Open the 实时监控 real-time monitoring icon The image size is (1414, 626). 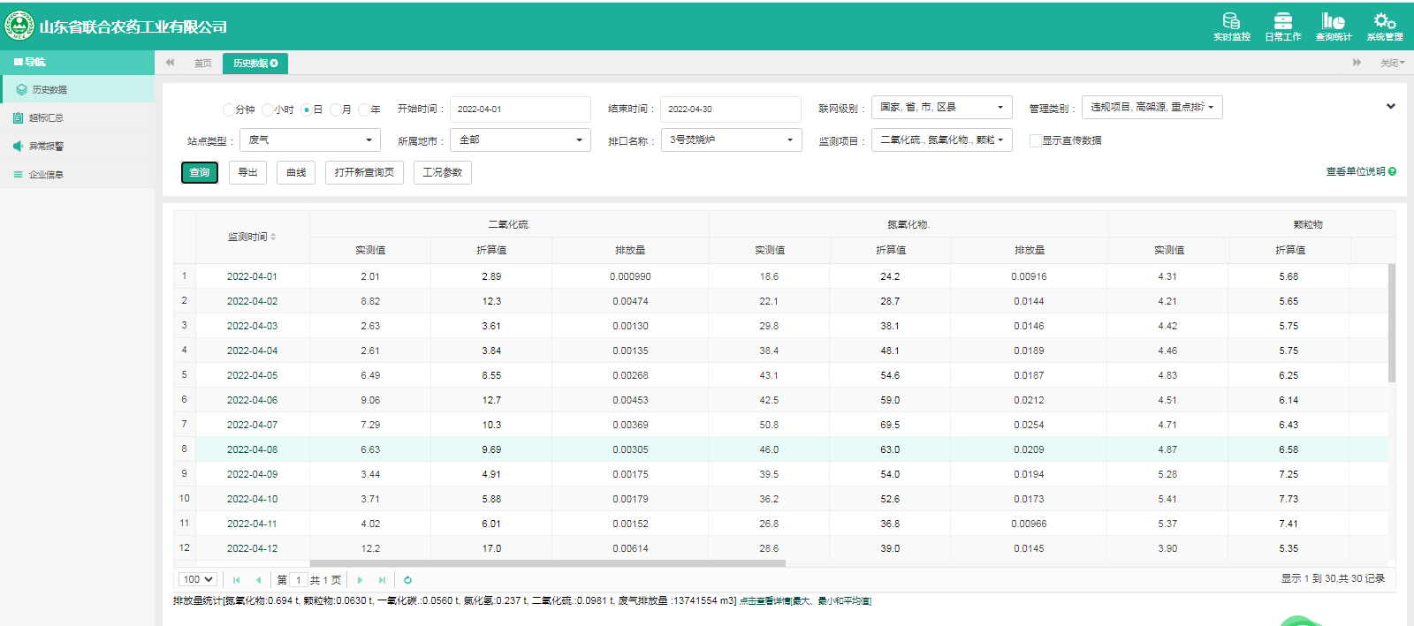1231,26
